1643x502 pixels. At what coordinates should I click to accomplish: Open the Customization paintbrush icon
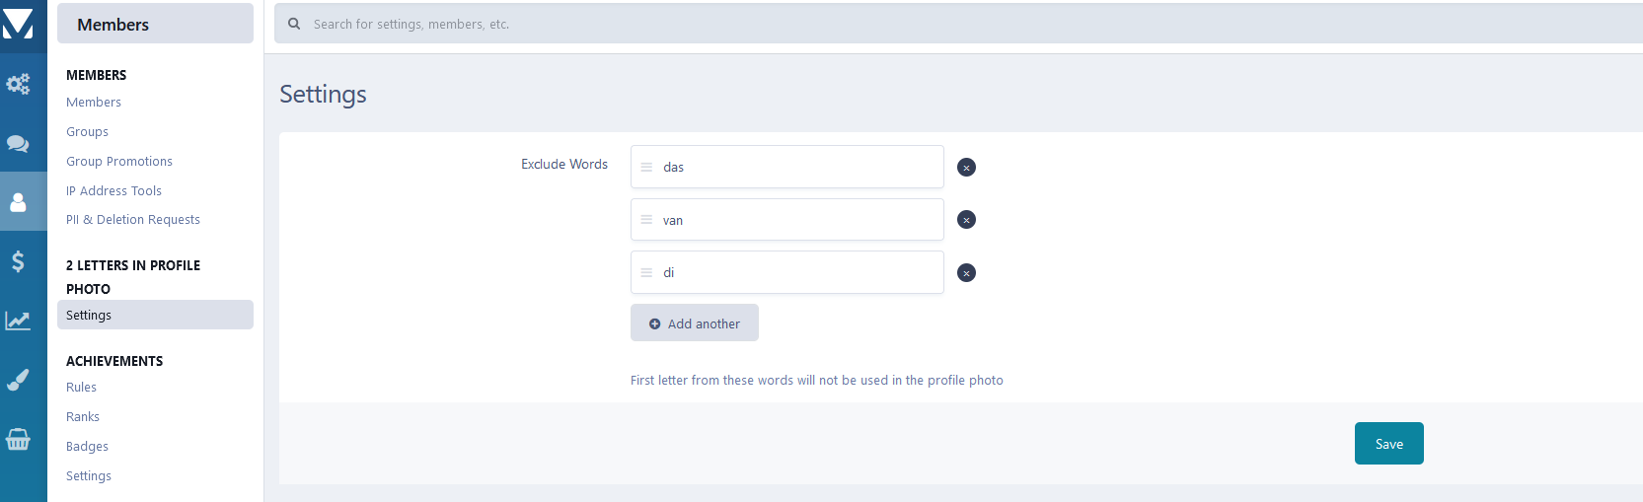18,380
